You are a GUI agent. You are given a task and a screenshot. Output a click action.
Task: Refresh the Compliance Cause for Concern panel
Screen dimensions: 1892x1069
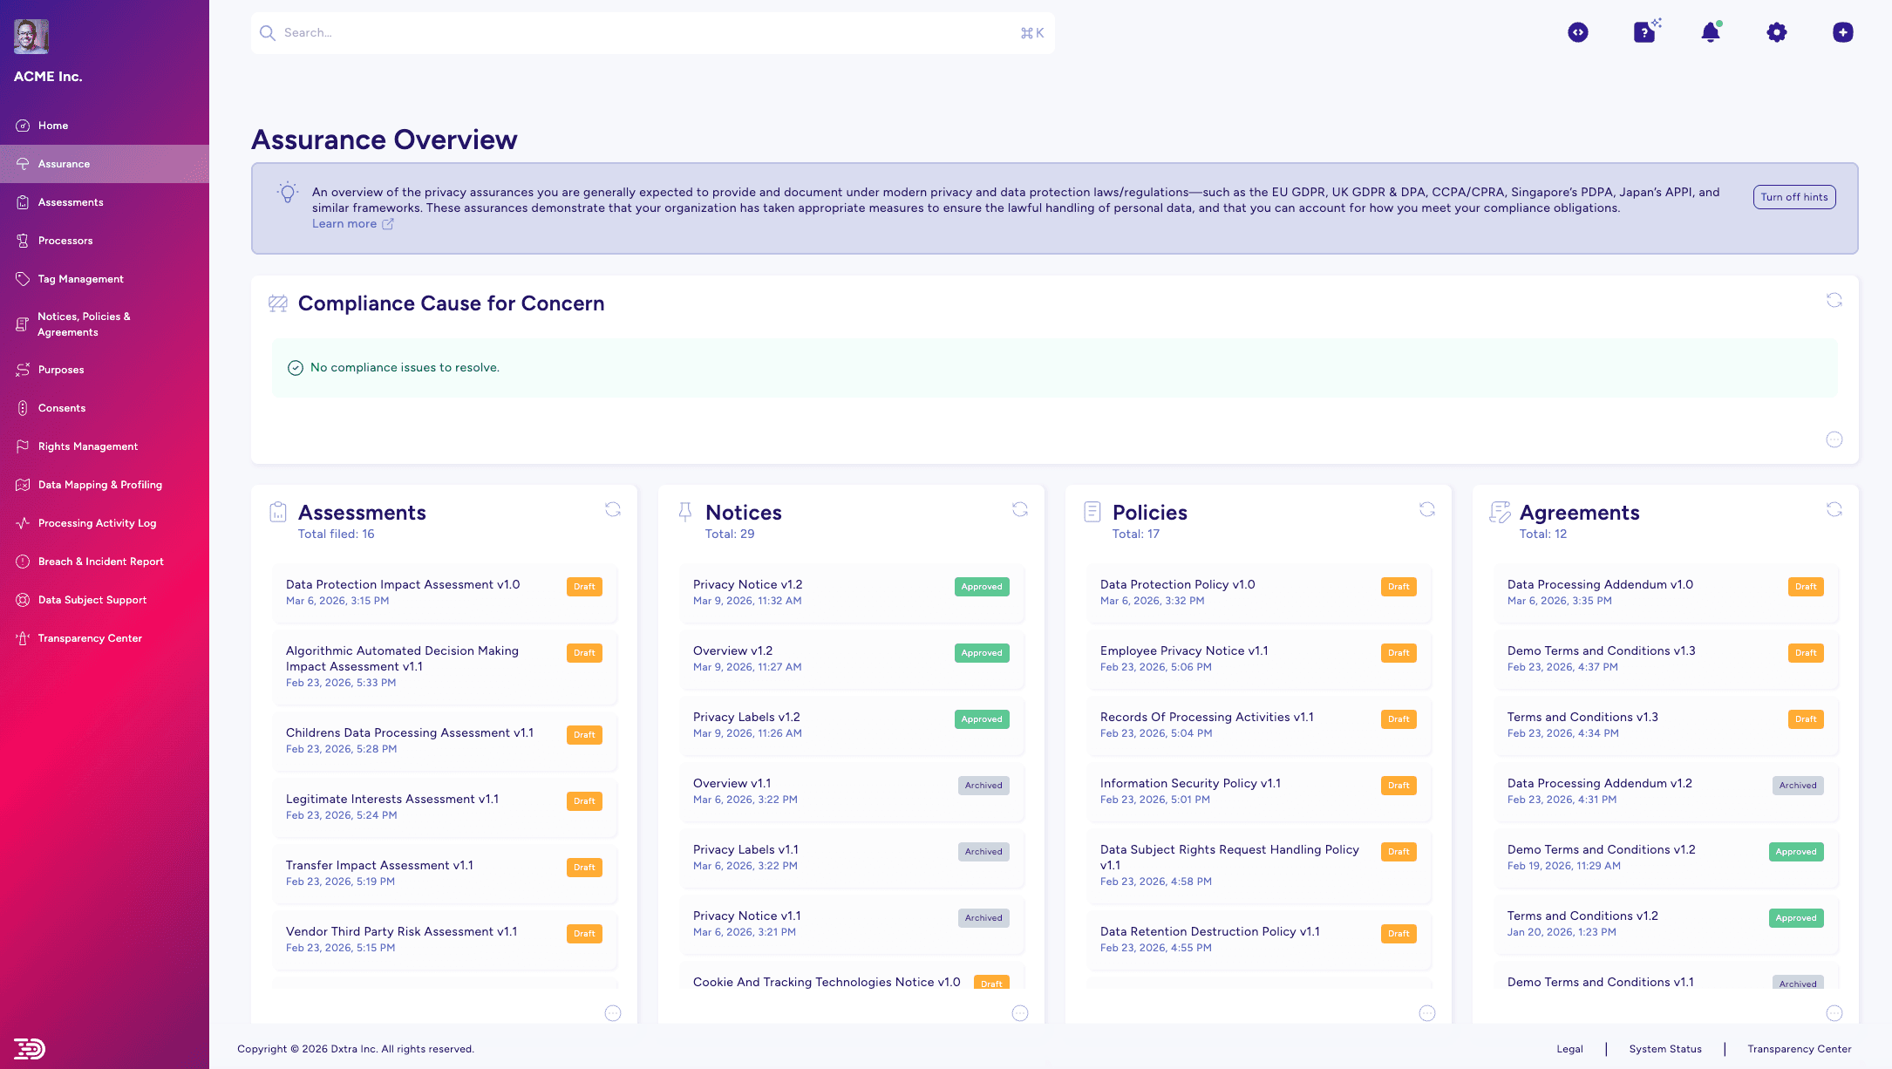click(1834, 300)
